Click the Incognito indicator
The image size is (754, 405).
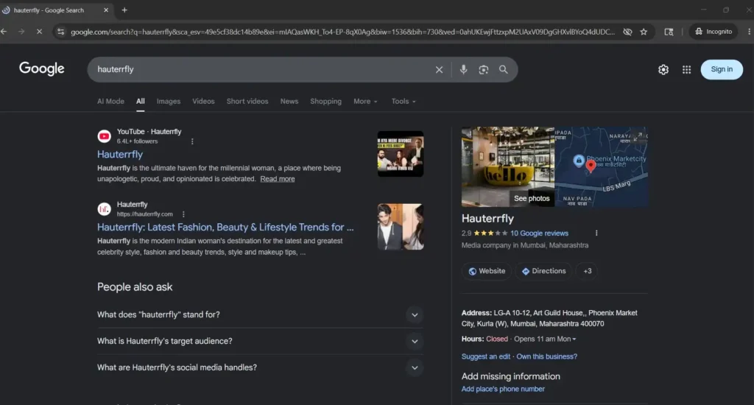coord(714,32)
